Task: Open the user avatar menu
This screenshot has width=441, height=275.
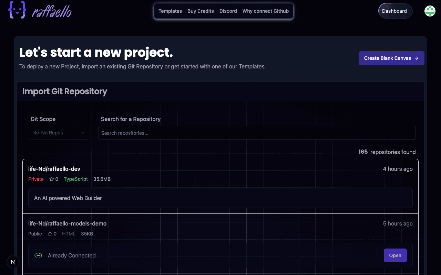Action: coord(430,11)
